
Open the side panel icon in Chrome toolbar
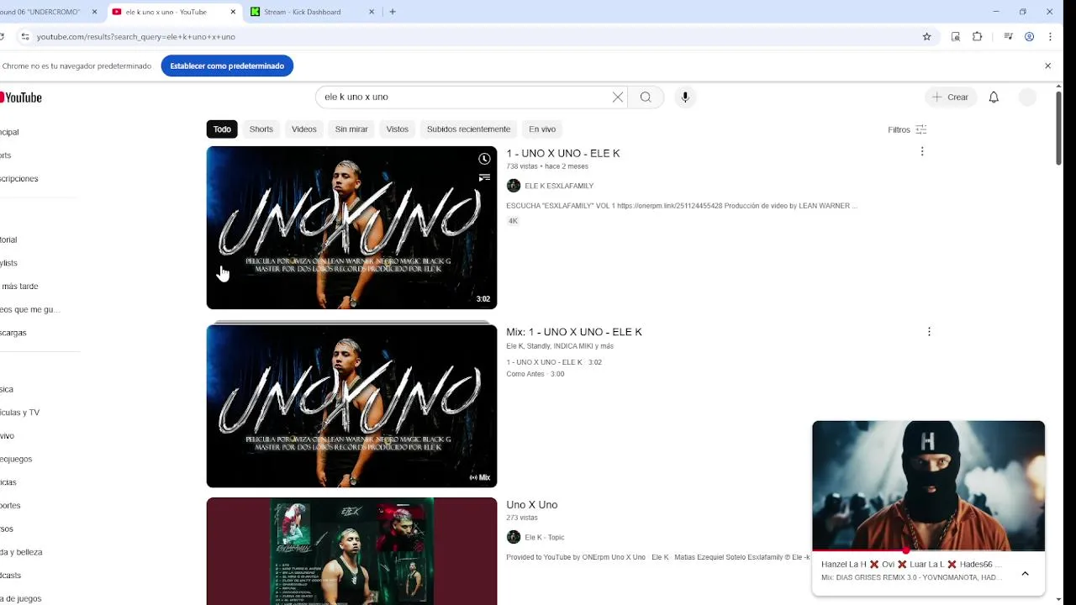pos(956,37)
